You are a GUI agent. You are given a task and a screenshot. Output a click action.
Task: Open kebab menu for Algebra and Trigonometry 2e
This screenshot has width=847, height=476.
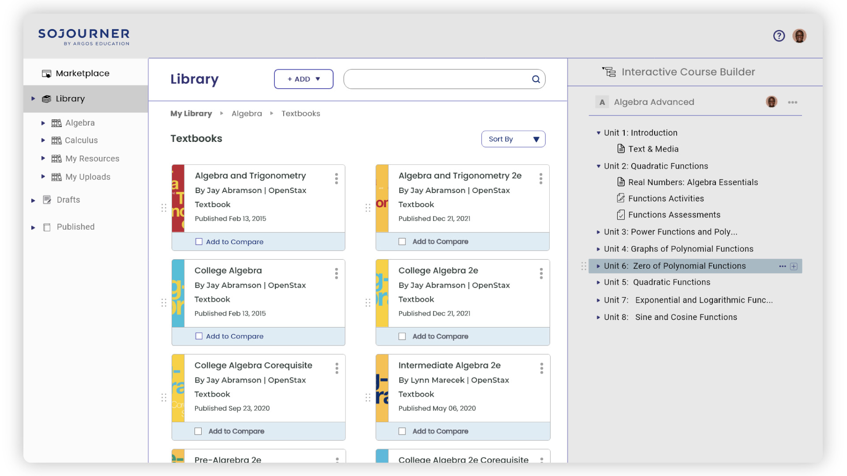coord(541,178)
